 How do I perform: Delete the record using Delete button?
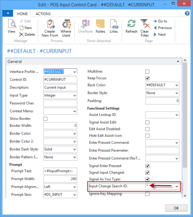[x=27, y=34]
